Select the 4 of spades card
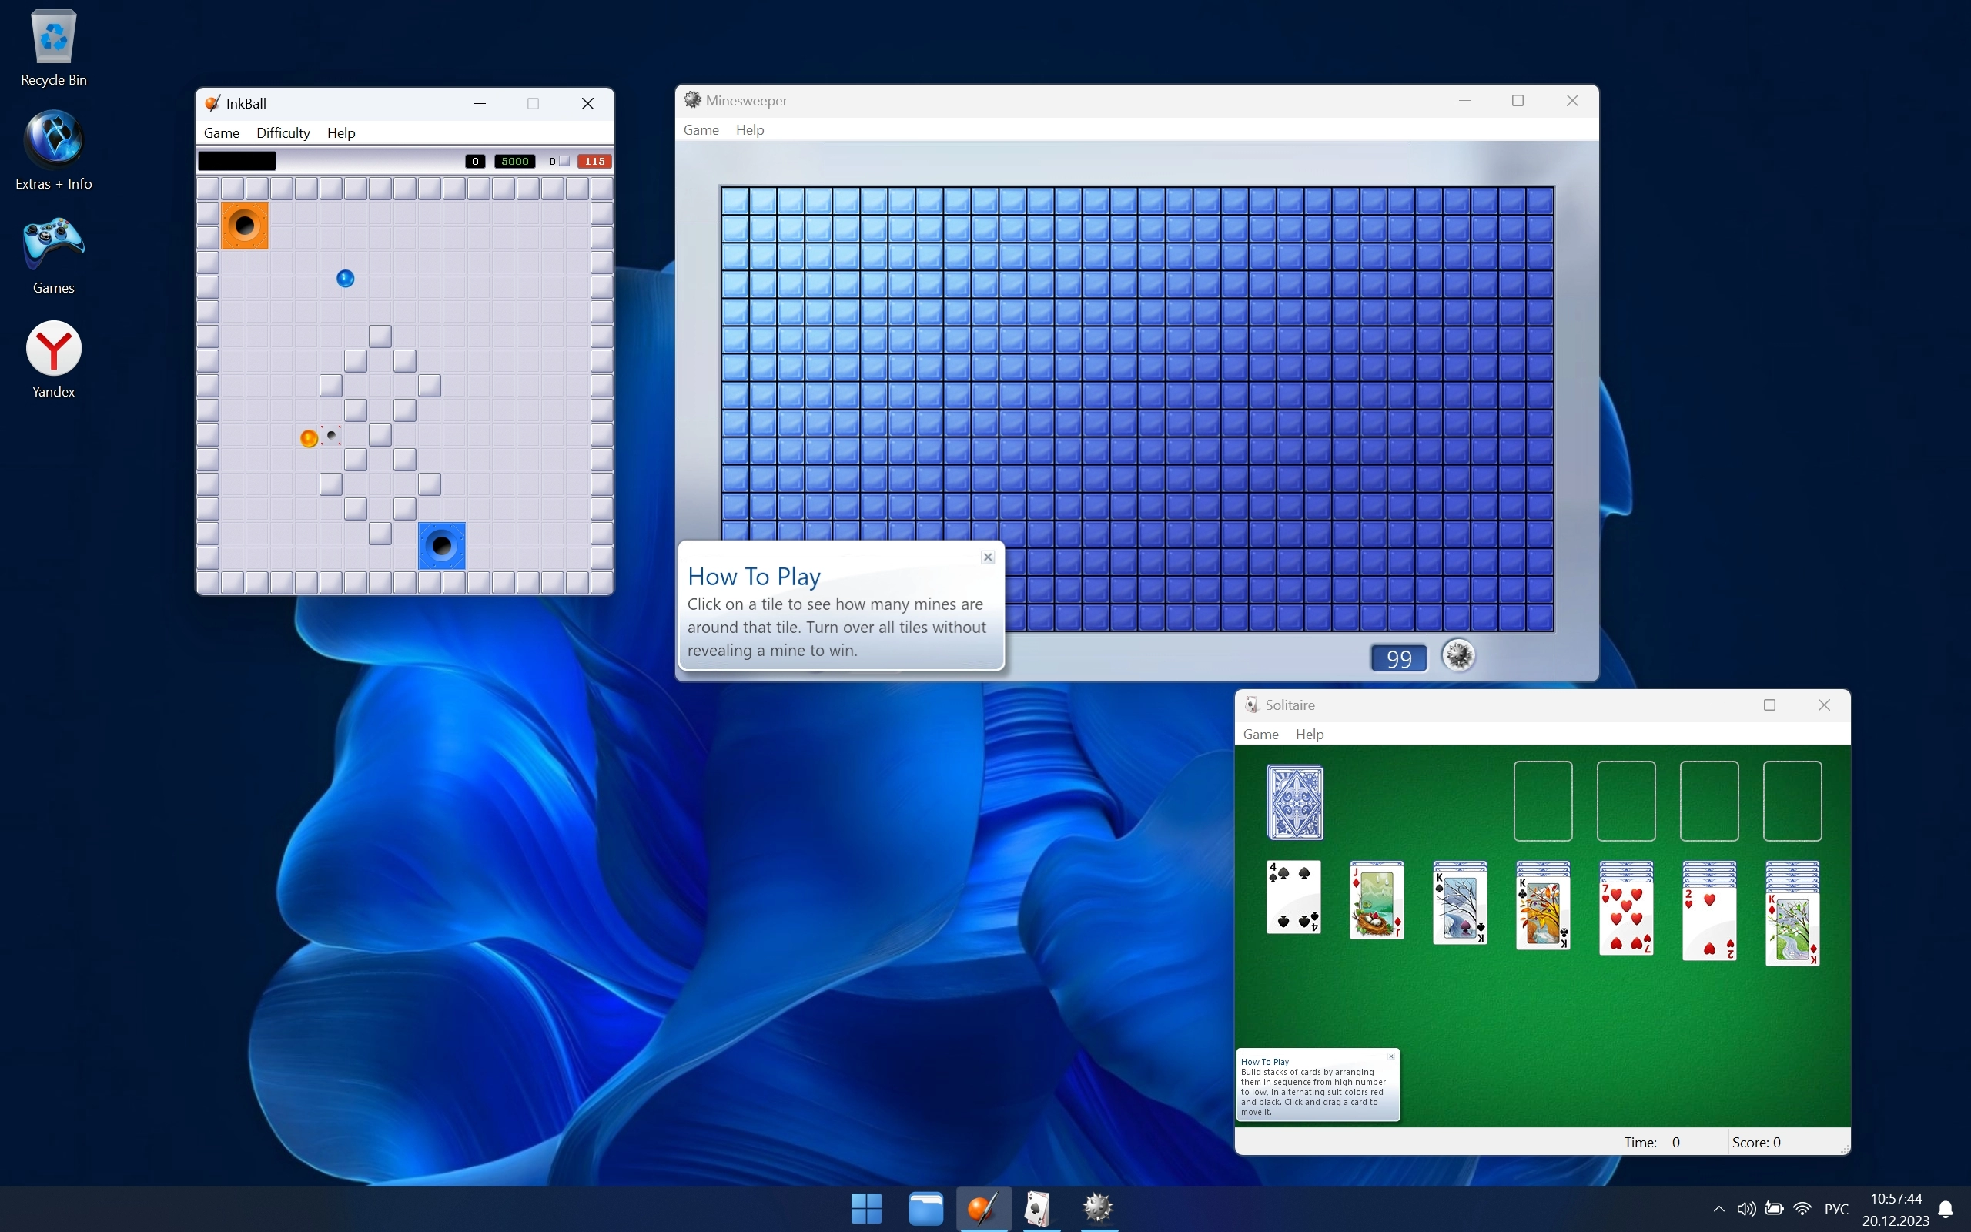Image resolution: width=1971 pixels, height=1232 pixels. [1293, 896]
